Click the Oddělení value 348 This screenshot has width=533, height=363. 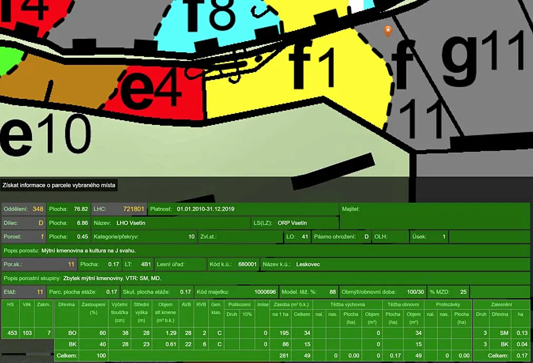(x=38, y=209)
